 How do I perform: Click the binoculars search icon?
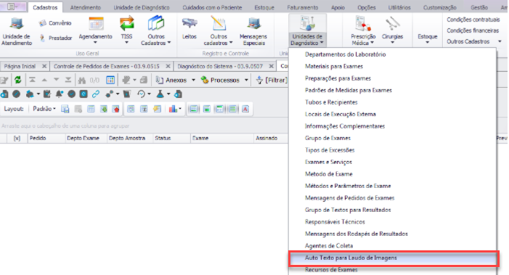[82, 80]
